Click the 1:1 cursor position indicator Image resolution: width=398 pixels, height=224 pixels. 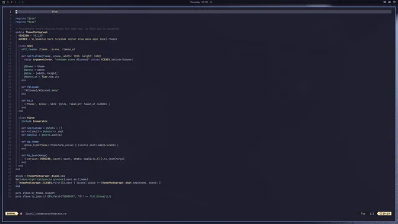[372, 213]
